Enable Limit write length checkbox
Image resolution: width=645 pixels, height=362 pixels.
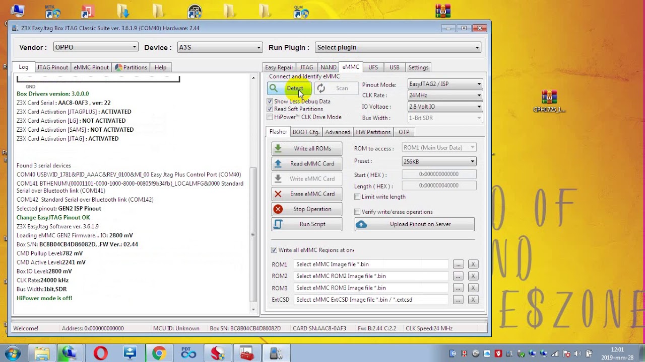point(357,197)
